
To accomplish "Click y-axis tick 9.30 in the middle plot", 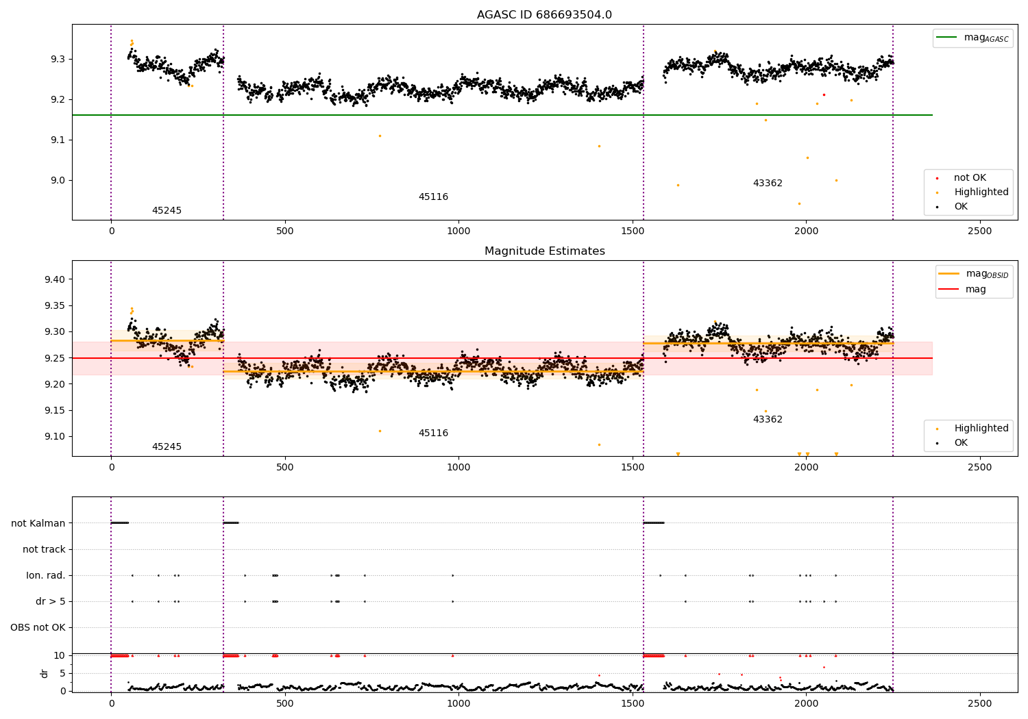I will pyautogui.click(x=56, y=331).
